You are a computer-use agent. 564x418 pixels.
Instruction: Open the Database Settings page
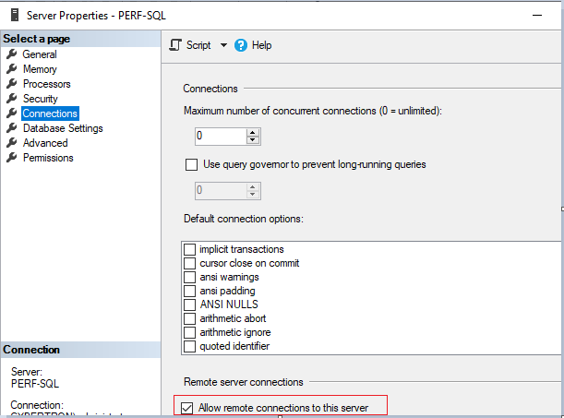pyautogui.click(x=63, y=128)
